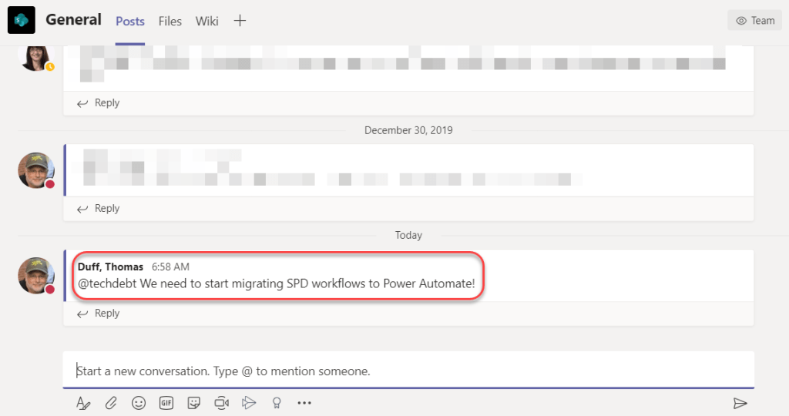The height and width of the screenshot is (416, 789).
Task: Open the GIF picker
Action: (x=166, y=403)
